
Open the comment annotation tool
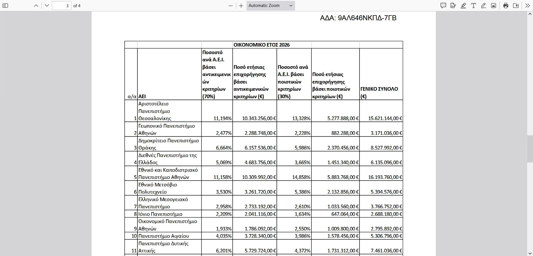point(443,6)
